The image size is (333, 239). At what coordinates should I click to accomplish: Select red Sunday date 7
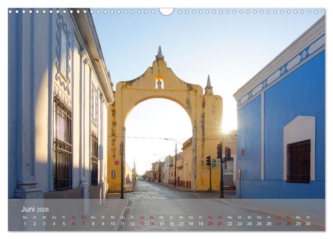(83, 224)
